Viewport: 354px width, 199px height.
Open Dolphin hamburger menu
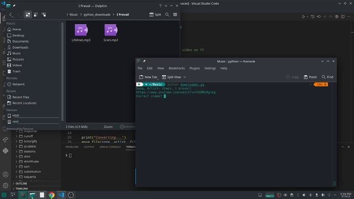175,15
